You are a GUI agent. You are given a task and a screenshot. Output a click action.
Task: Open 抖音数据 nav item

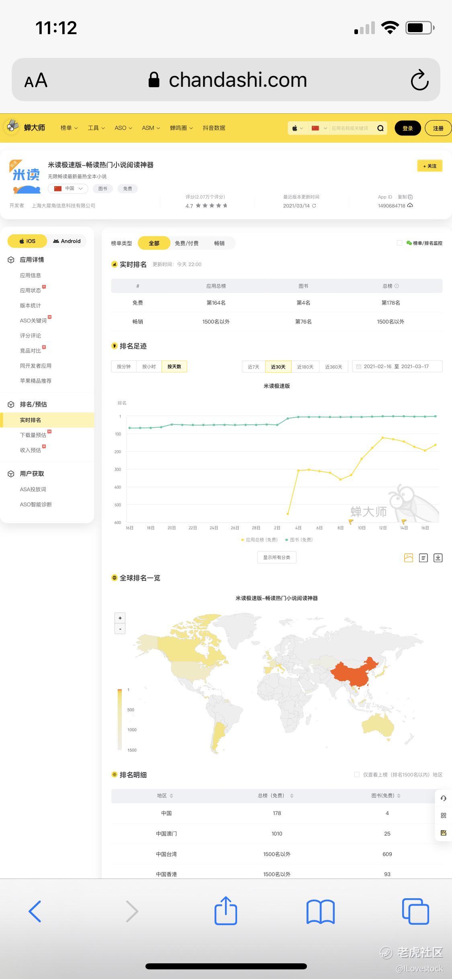click(214, 128)
